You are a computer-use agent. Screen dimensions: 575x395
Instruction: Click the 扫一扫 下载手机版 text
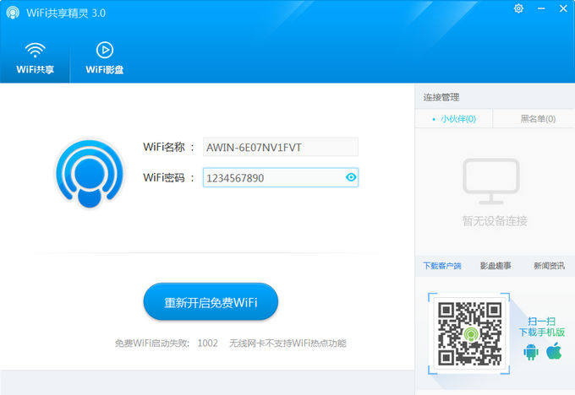tap(542, 327)
